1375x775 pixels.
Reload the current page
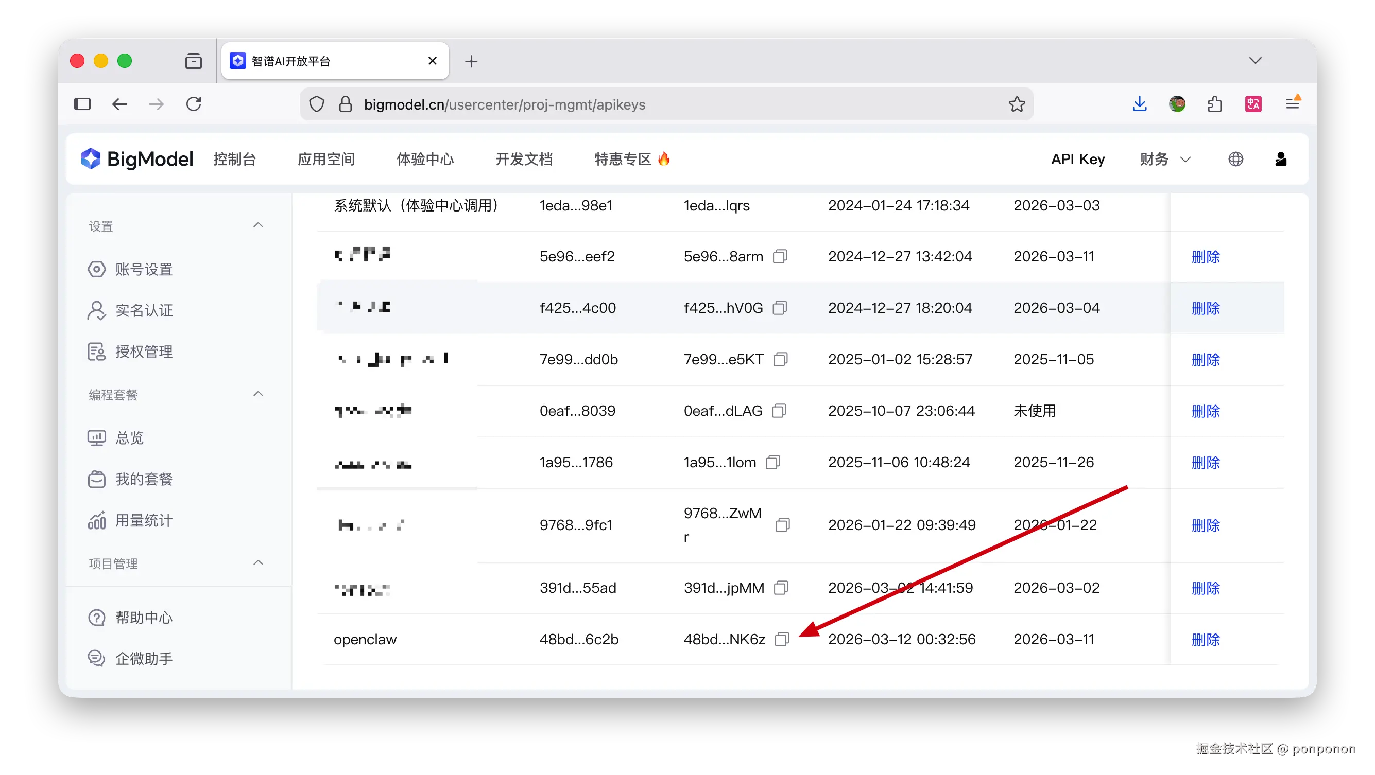(x=194, y=104)
